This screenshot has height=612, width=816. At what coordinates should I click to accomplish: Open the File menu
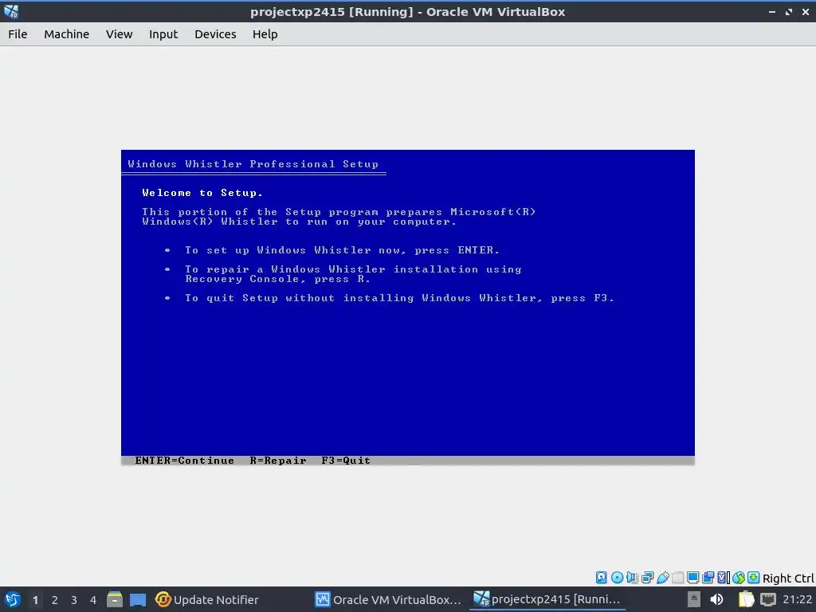pyautogui.click(x=18, y=34)
